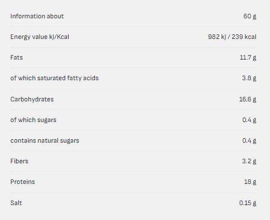Click the 'of which sugars' label
270x220 pixels.
click(33, 120)
